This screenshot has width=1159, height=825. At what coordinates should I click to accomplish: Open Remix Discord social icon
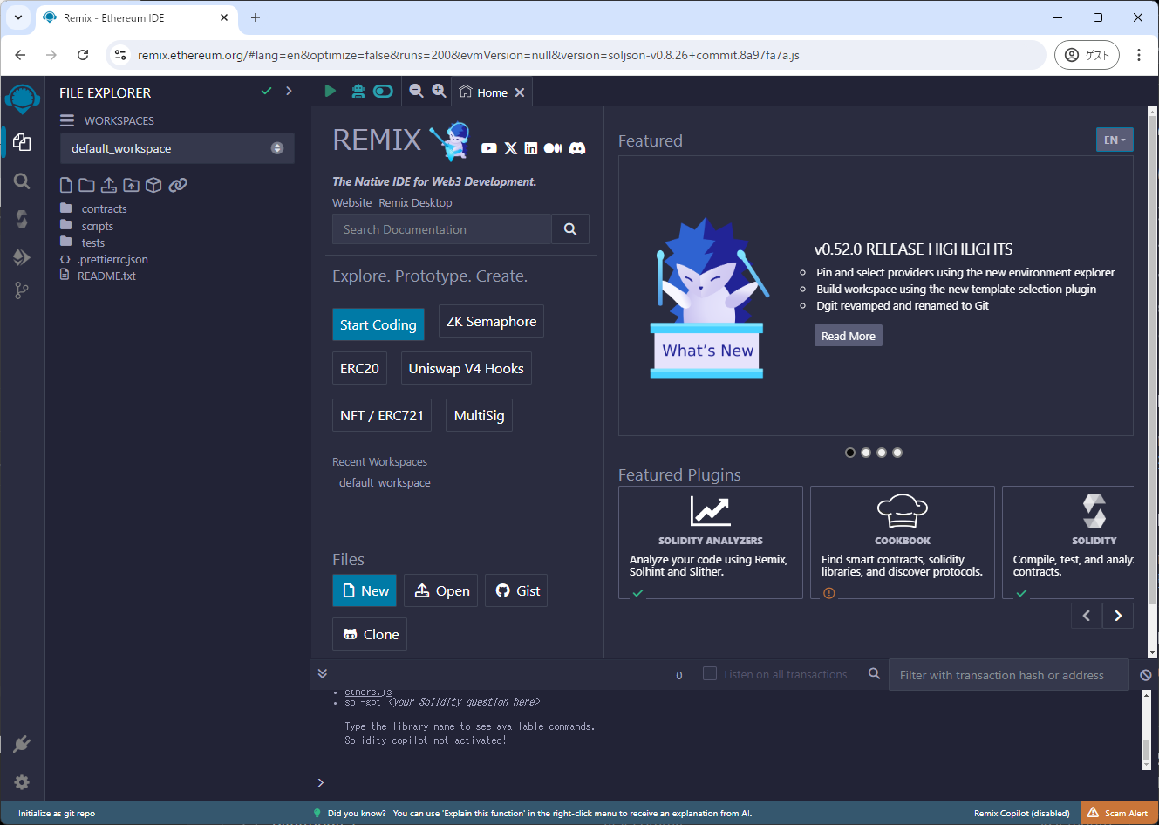pyautogui.click(x=577, y=148)
